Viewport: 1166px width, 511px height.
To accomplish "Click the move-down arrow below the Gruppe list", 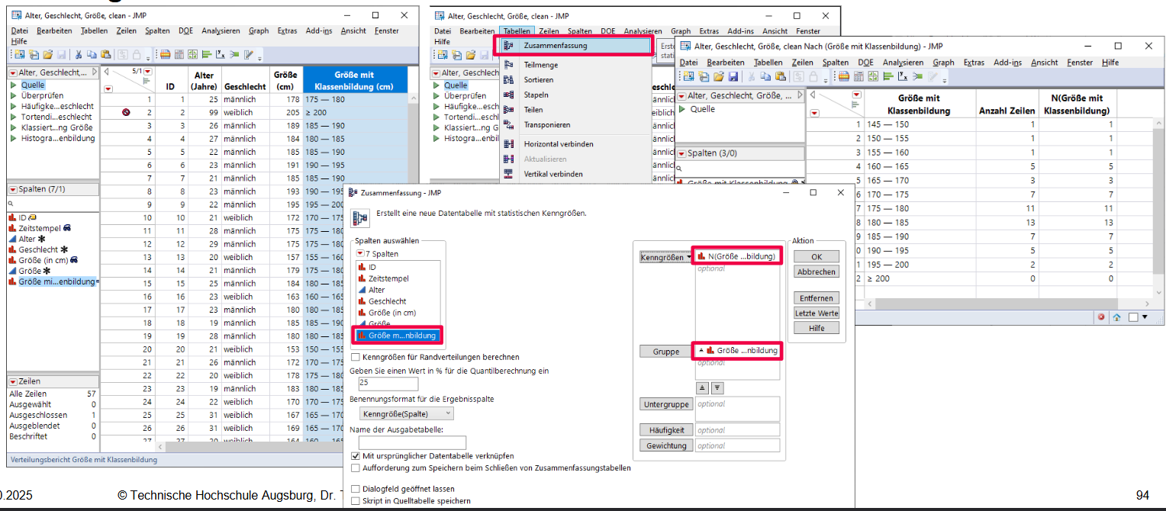I will point(717,387).
